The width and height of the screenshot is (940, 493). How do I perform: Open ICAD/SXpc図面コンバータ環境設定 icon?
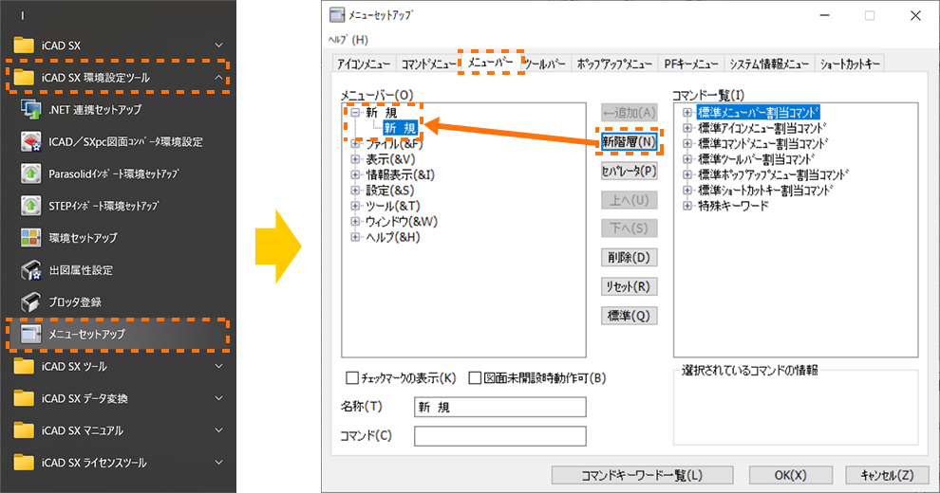click(x=30, y=142)
